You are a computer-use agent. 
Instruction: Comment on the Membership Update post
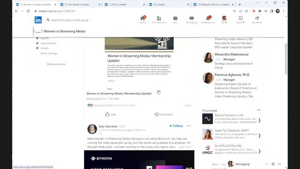point(164,115)
